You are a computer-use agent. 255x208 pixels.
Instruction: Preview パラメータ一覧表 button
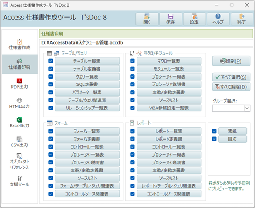coord(87,92)
